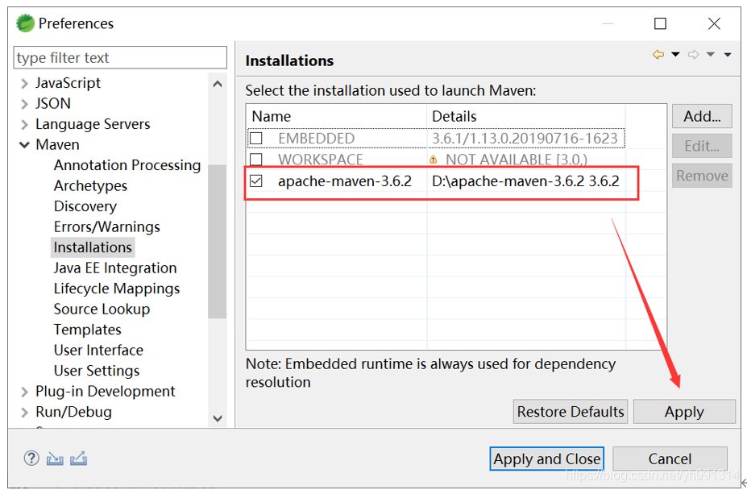Expand the Run/Debug tree node
The image size is (747, 490).
24,413
